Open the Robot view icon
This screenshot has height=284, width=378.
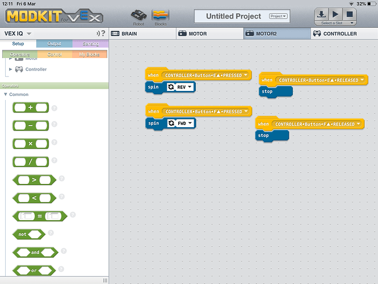pos(138,18)
